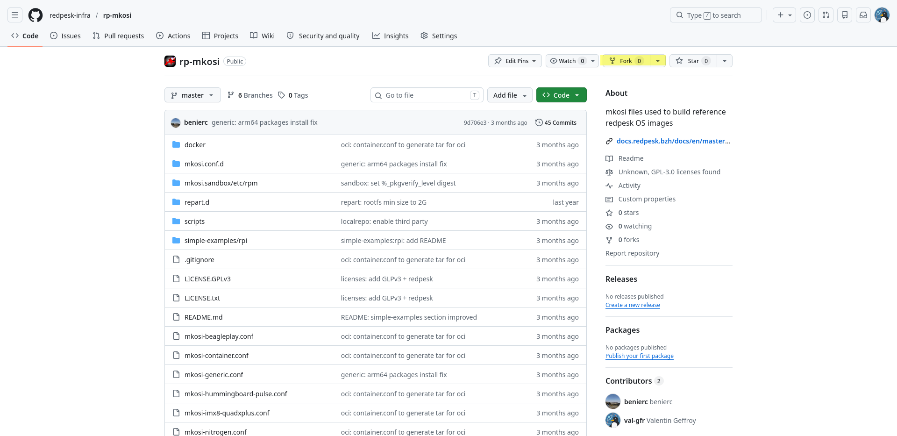The width and height of the screenshot is (897, 436).
Task: Switch to the Insights tab
Action: tap(391, 36)
